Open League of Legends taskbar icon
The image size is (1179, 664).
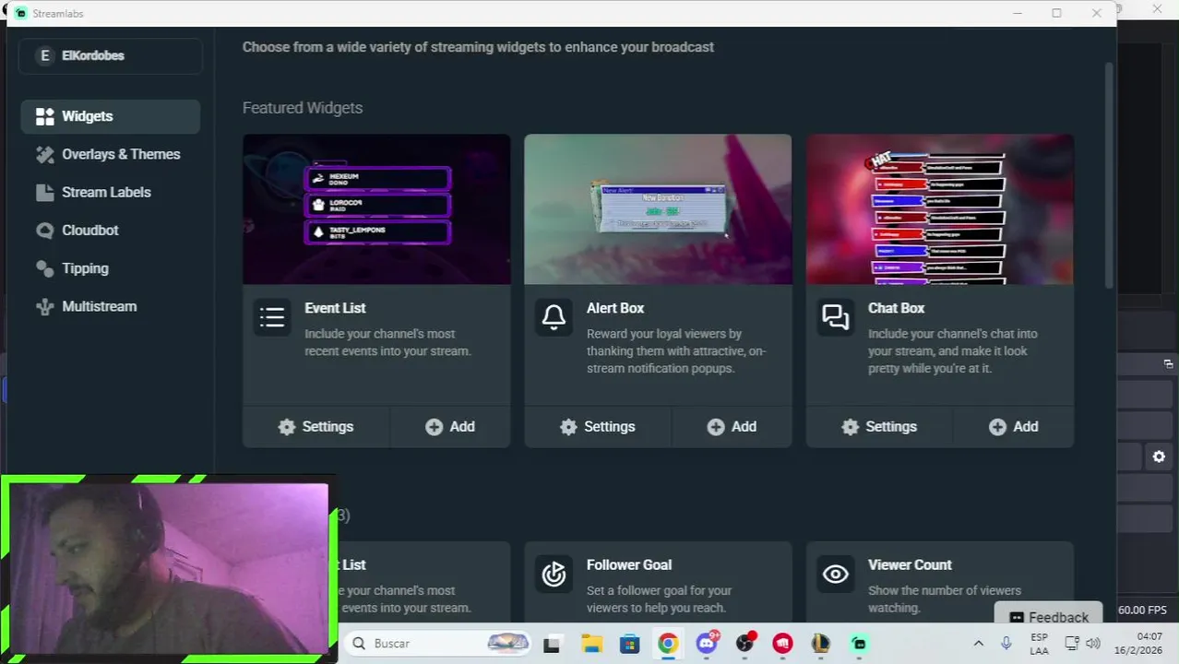click(821, 644)
